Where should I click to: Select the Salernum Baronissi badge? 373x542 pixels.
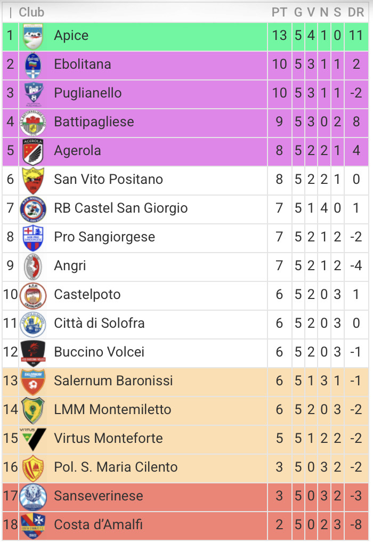(33, 381)
